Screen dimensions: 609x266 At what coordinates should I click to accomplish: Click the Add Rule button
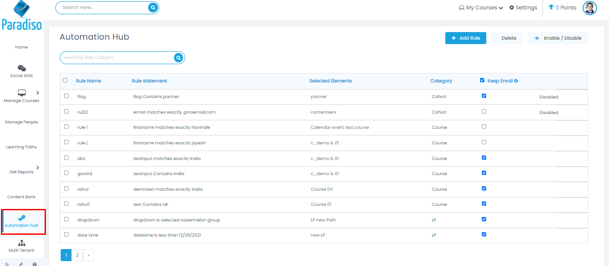[x=465, y=38]
